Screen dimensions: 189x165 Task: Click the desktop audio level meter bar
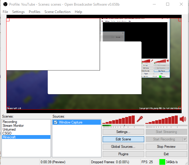point(166,126)
